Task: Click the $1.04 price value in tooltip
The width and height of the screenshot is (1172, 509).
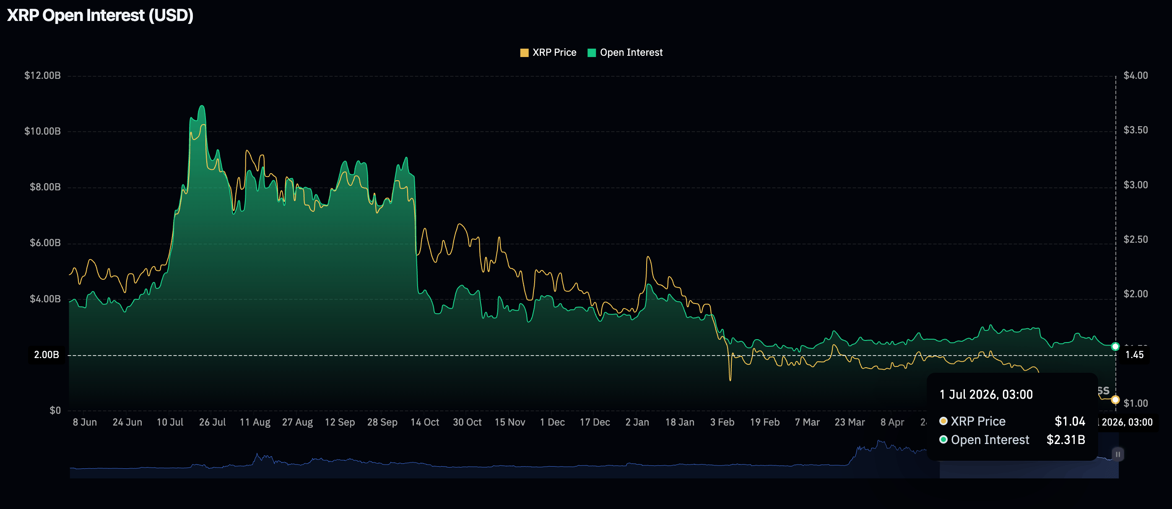Action: click(x=1070, y=421)
